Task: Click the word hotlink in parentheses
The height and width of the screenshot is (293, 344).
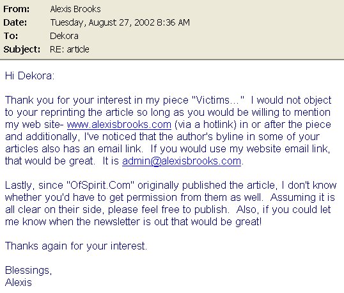Action: [218, 125]
